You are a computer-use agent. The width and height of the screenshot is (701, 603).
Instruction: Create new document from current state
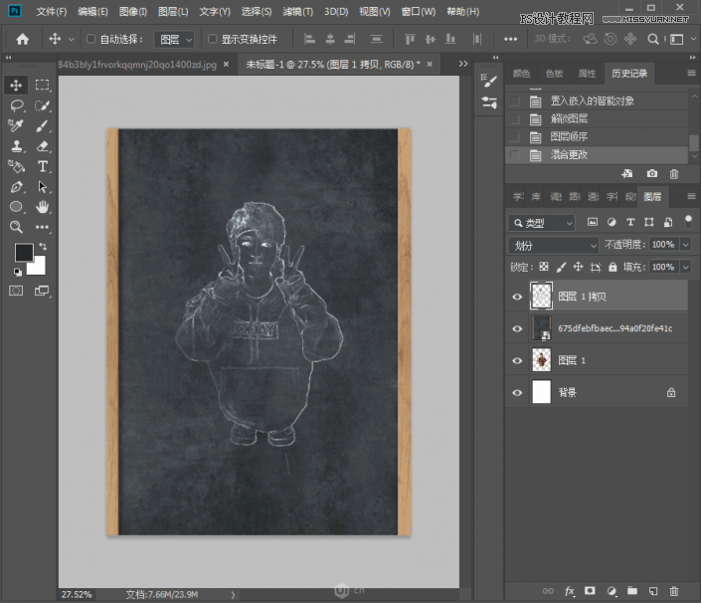coord(627,173)
